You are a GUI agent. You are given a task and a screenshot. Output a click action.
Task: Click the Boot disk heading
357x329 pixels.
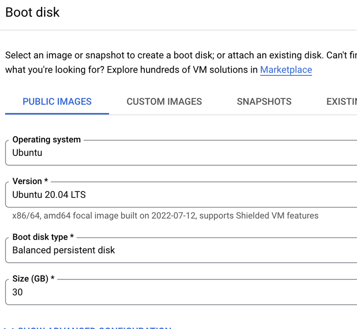click(x=32, y=12)
